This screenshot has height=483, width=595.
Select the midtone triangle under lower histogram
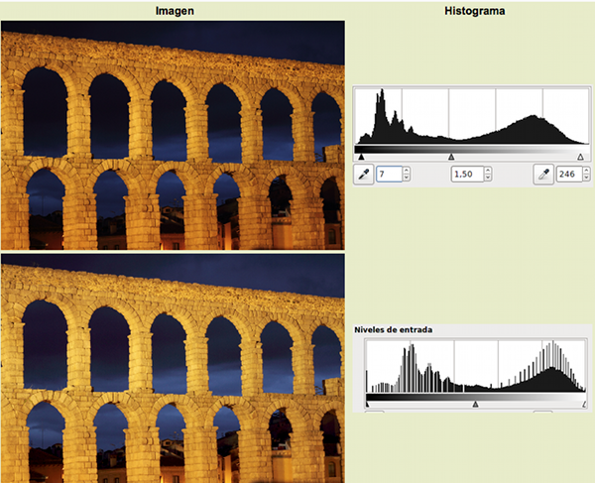pos(475,405)
